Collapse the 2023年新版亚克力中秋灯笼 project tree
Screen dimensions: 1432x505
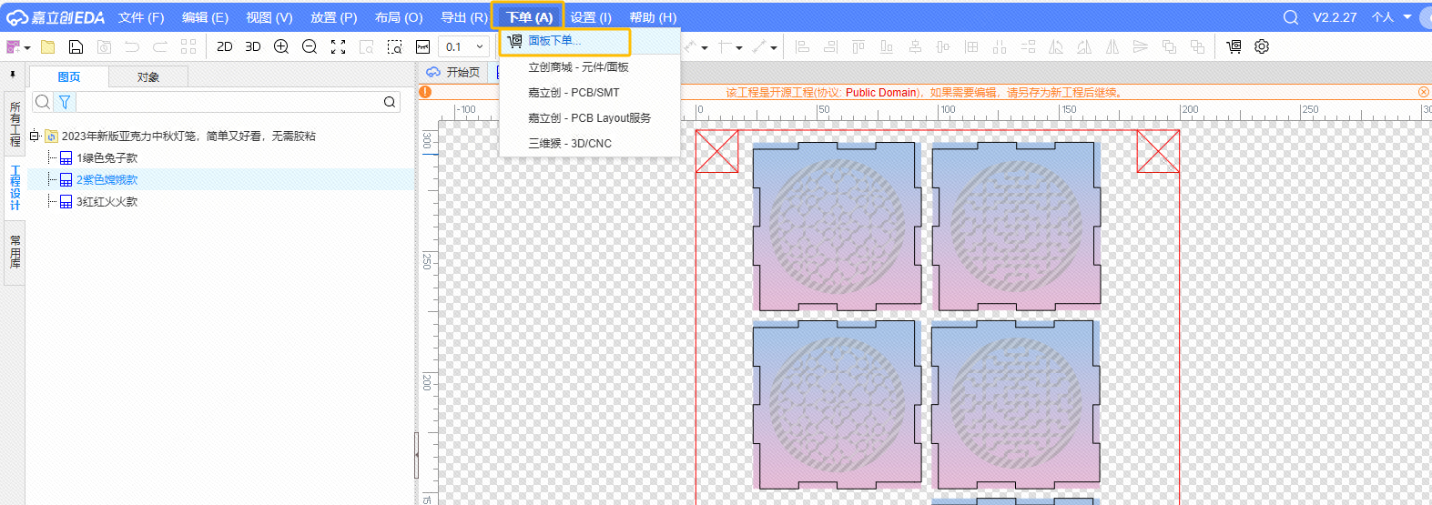(x=34, y=136)
